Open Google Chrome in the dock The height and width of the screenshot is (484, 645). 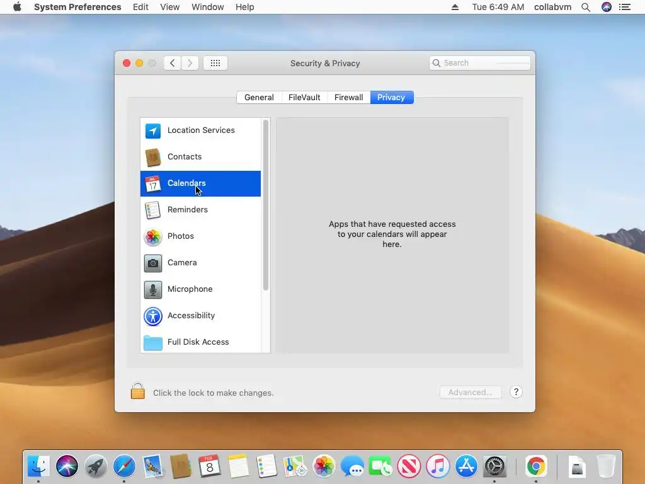536,466
